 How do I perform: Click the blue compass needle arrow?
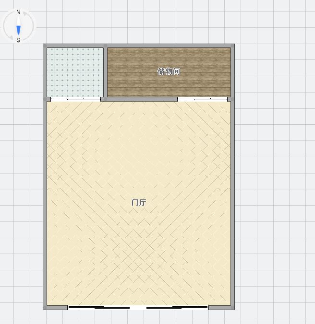[19, 30]
